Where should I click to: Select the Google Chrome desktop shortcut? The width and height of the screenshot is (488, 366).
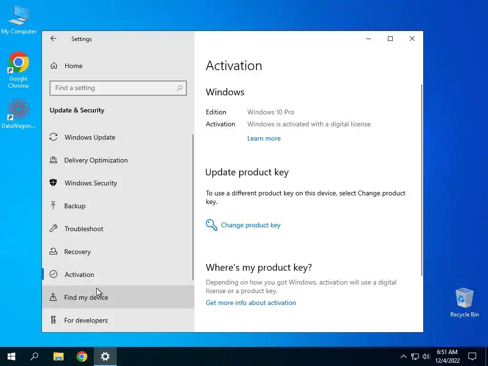point(19,71)
